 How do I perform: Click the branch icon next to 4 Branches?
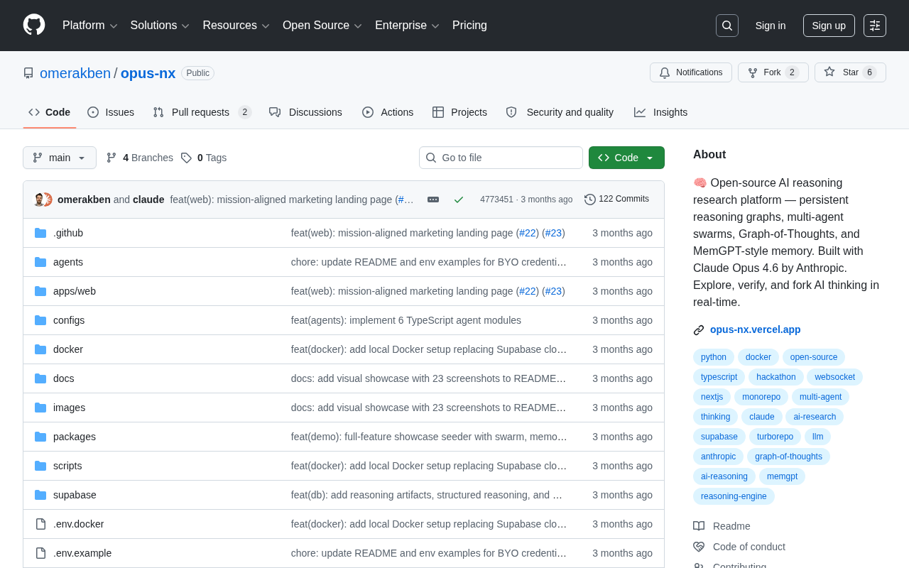click(111, 158)
